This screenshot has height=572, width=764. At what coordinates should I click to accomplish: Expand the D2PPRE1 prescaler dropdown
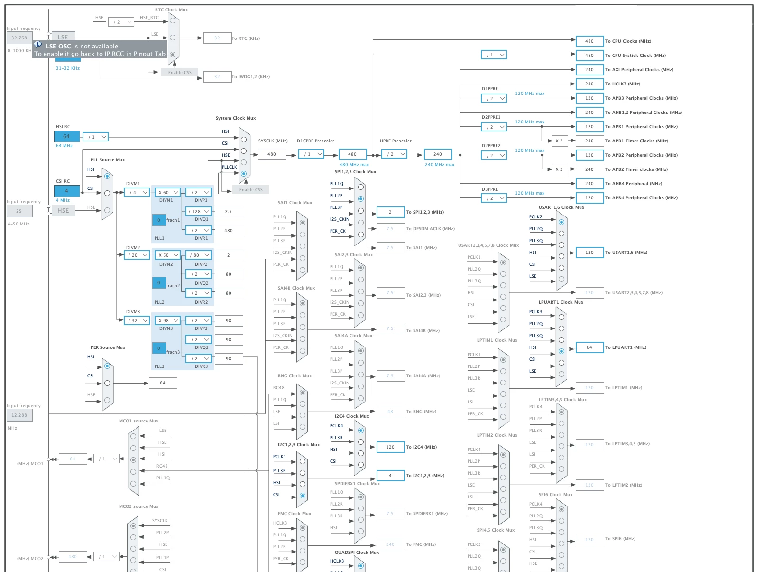click(494, 127)
